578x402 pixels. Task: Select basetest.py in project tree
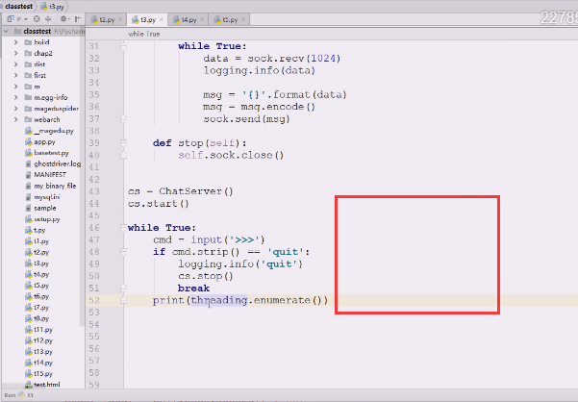tap(51, 153)
